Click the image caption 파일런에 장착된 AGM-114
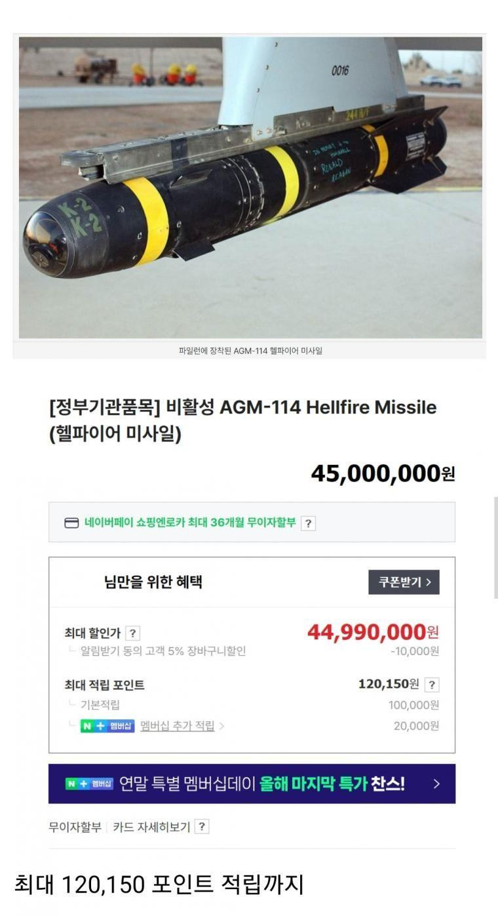 point(250,351)
